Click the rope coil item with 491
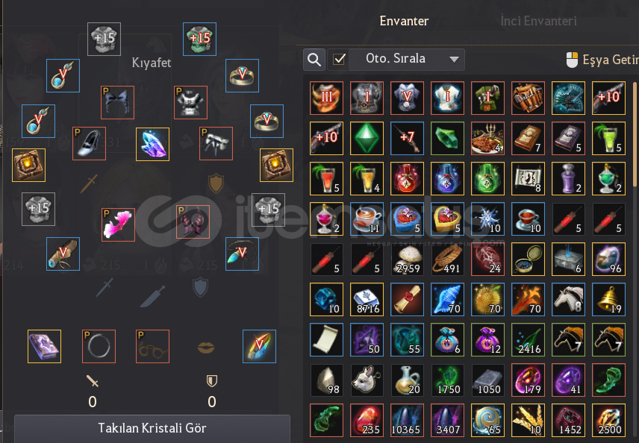This screenshot has height=443, width=639. (x=447, y=260)
